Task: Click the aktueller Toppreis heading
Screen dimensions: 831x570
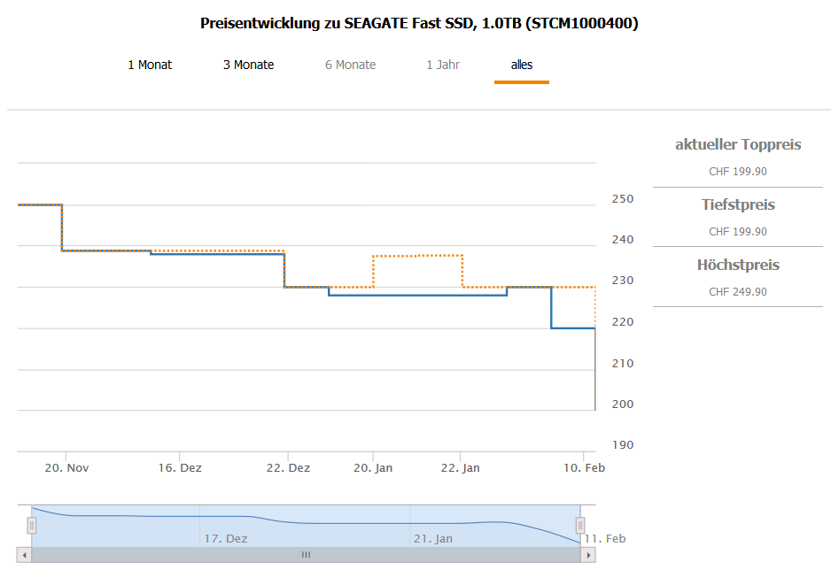Action: point(738,144)
